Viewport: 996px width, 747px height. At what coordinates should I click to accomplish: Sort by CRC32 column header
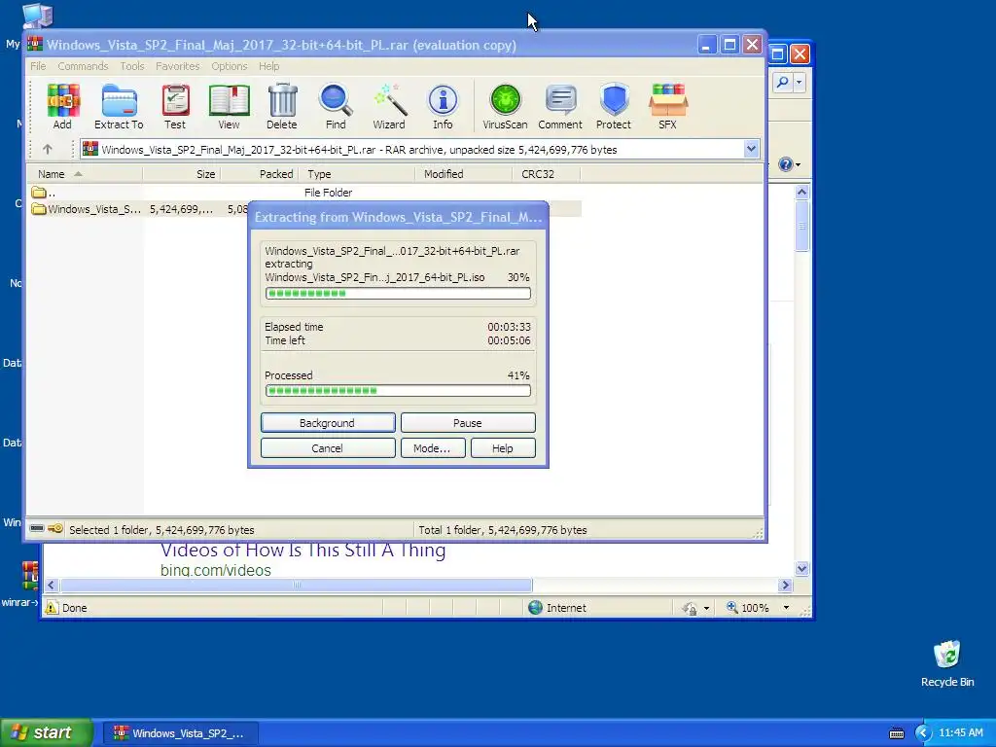coord(547,174)
